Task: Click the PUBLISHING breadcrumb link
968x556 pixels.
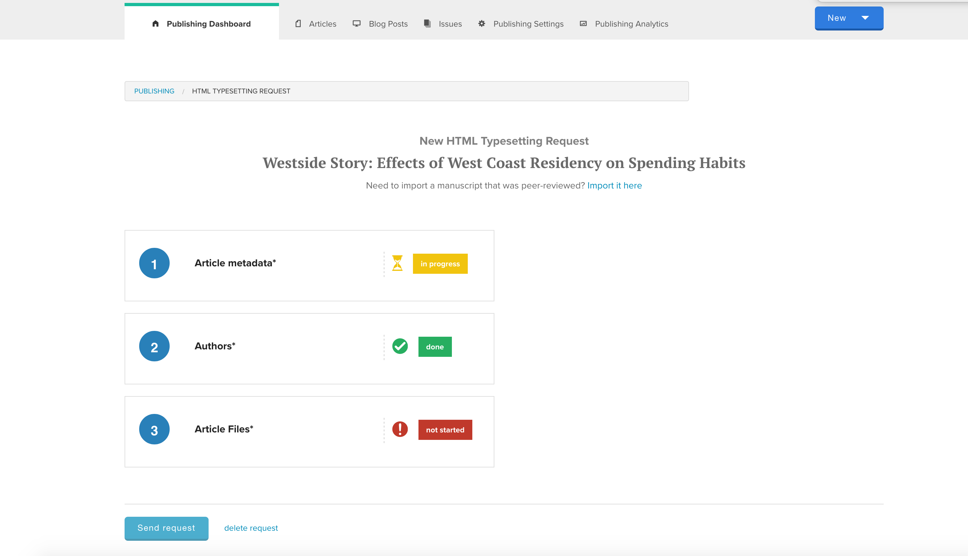Action: click(x=154, y=91)
